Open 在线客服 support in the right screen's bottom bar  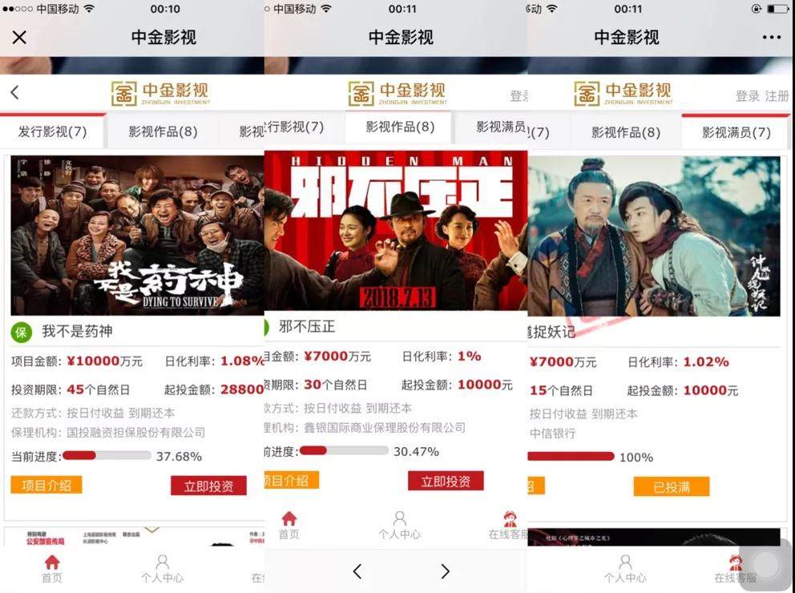(x=735, y=569)
